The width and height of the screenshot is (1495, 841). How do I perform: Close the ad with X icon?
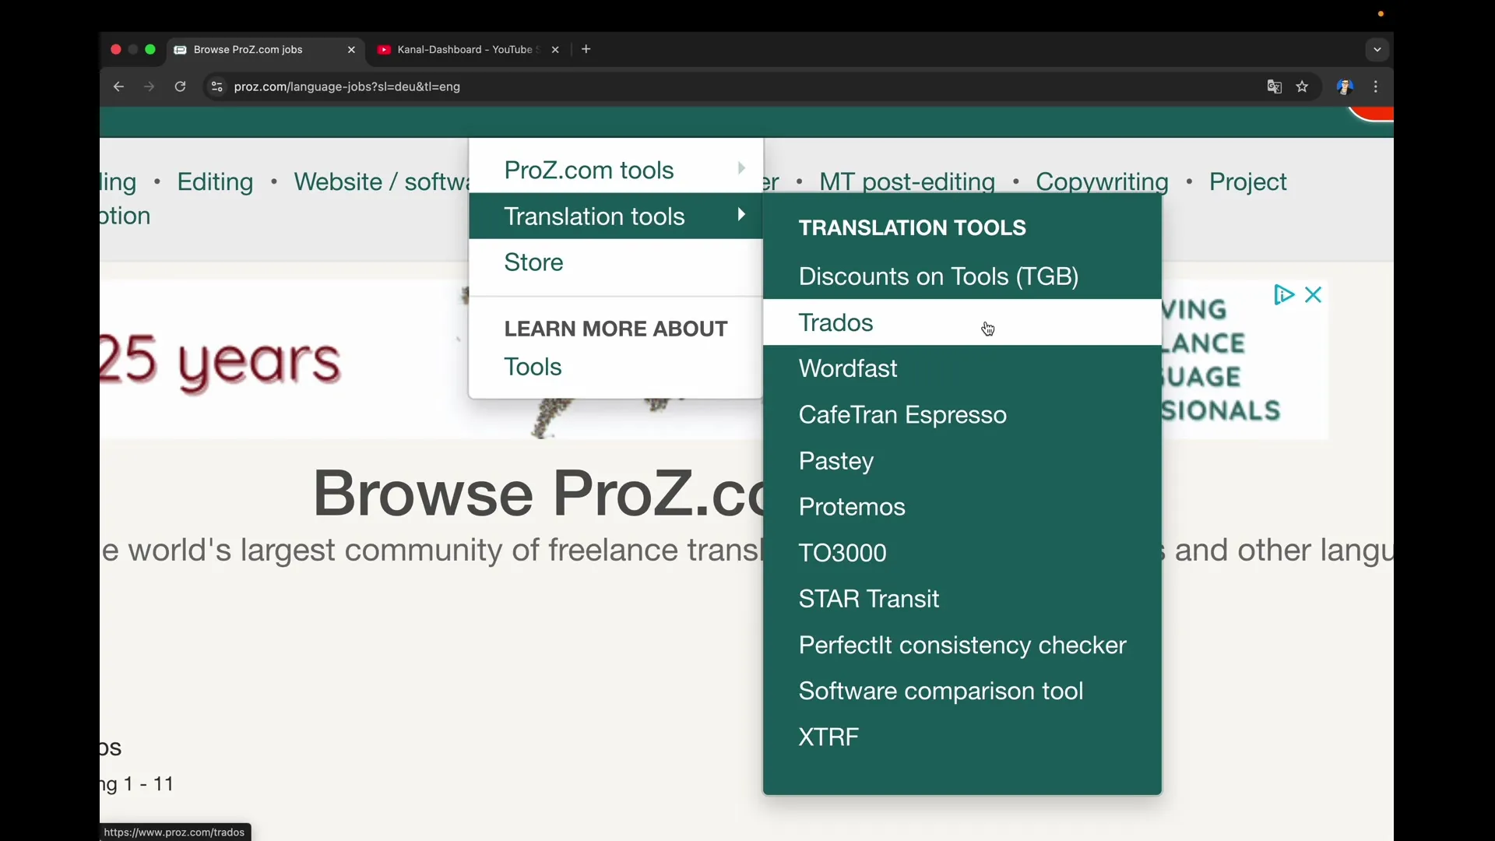point(1314,295)
